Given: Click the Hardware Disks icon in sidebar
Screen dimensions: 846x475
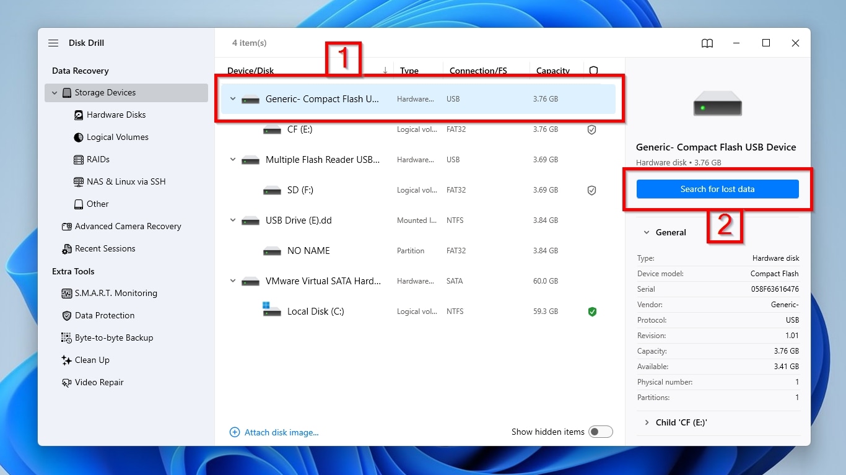Looking at the screenshot, I should (79, 115).
